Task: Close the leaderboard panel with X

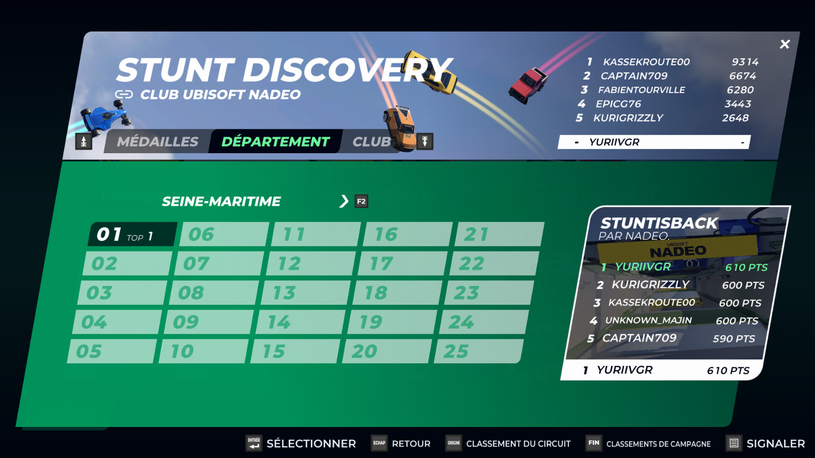Action: (x=784, y=44)
